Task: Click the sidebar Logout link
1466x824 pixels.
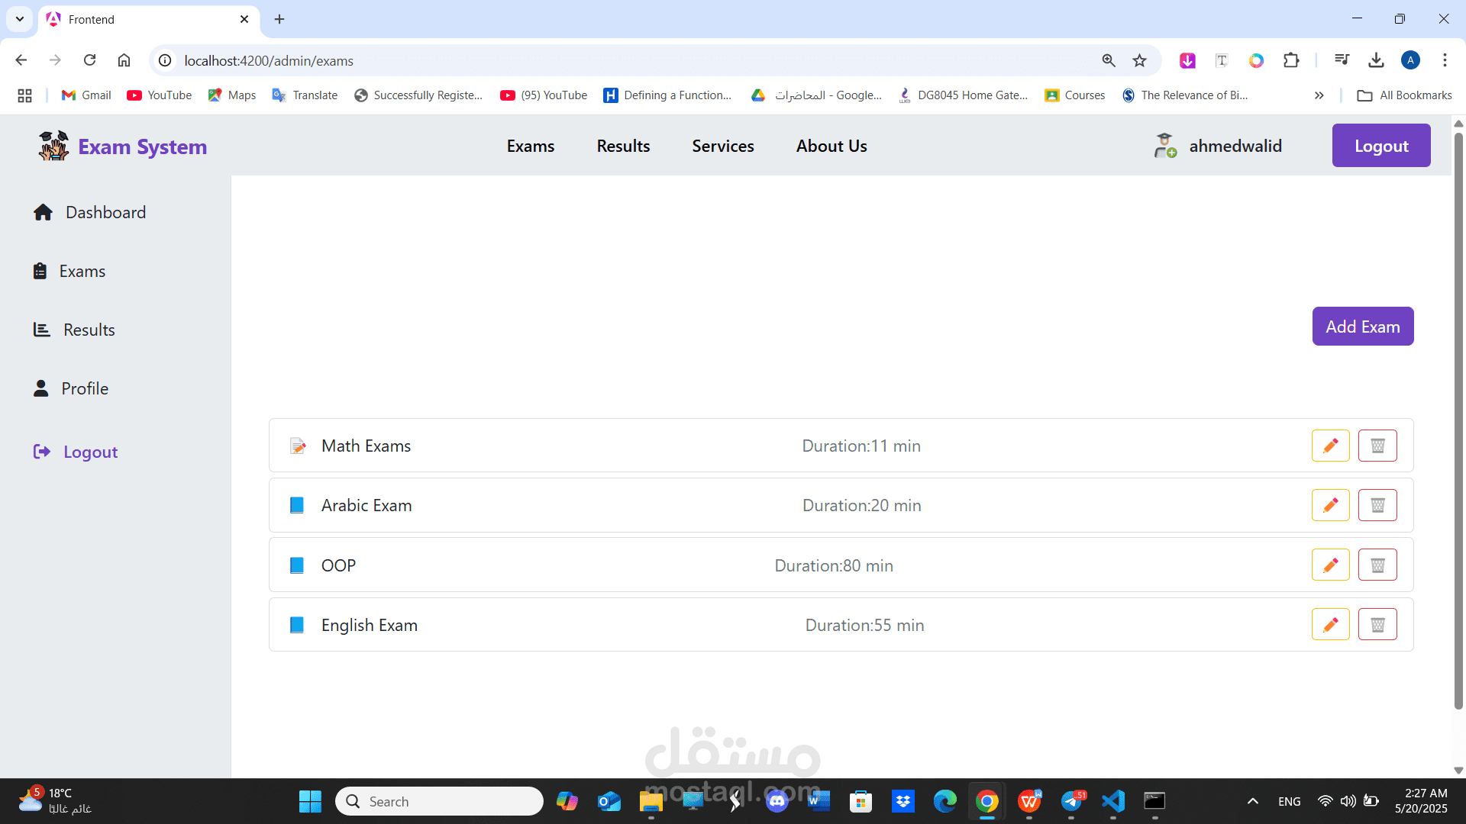Action: point(90,452)
